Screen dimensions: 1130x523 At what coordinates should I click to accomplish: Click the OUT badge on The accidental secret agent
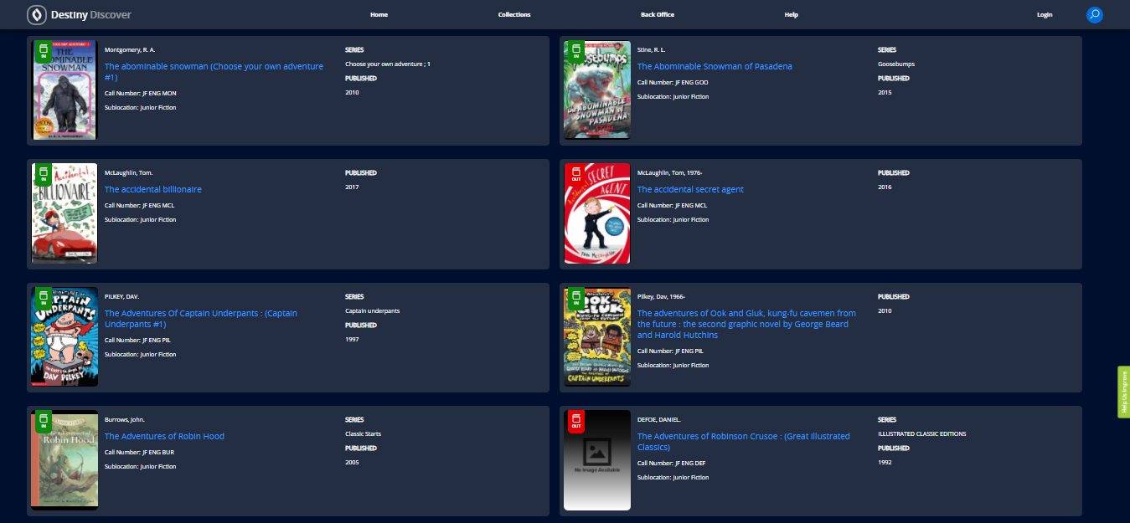point(575,175)
